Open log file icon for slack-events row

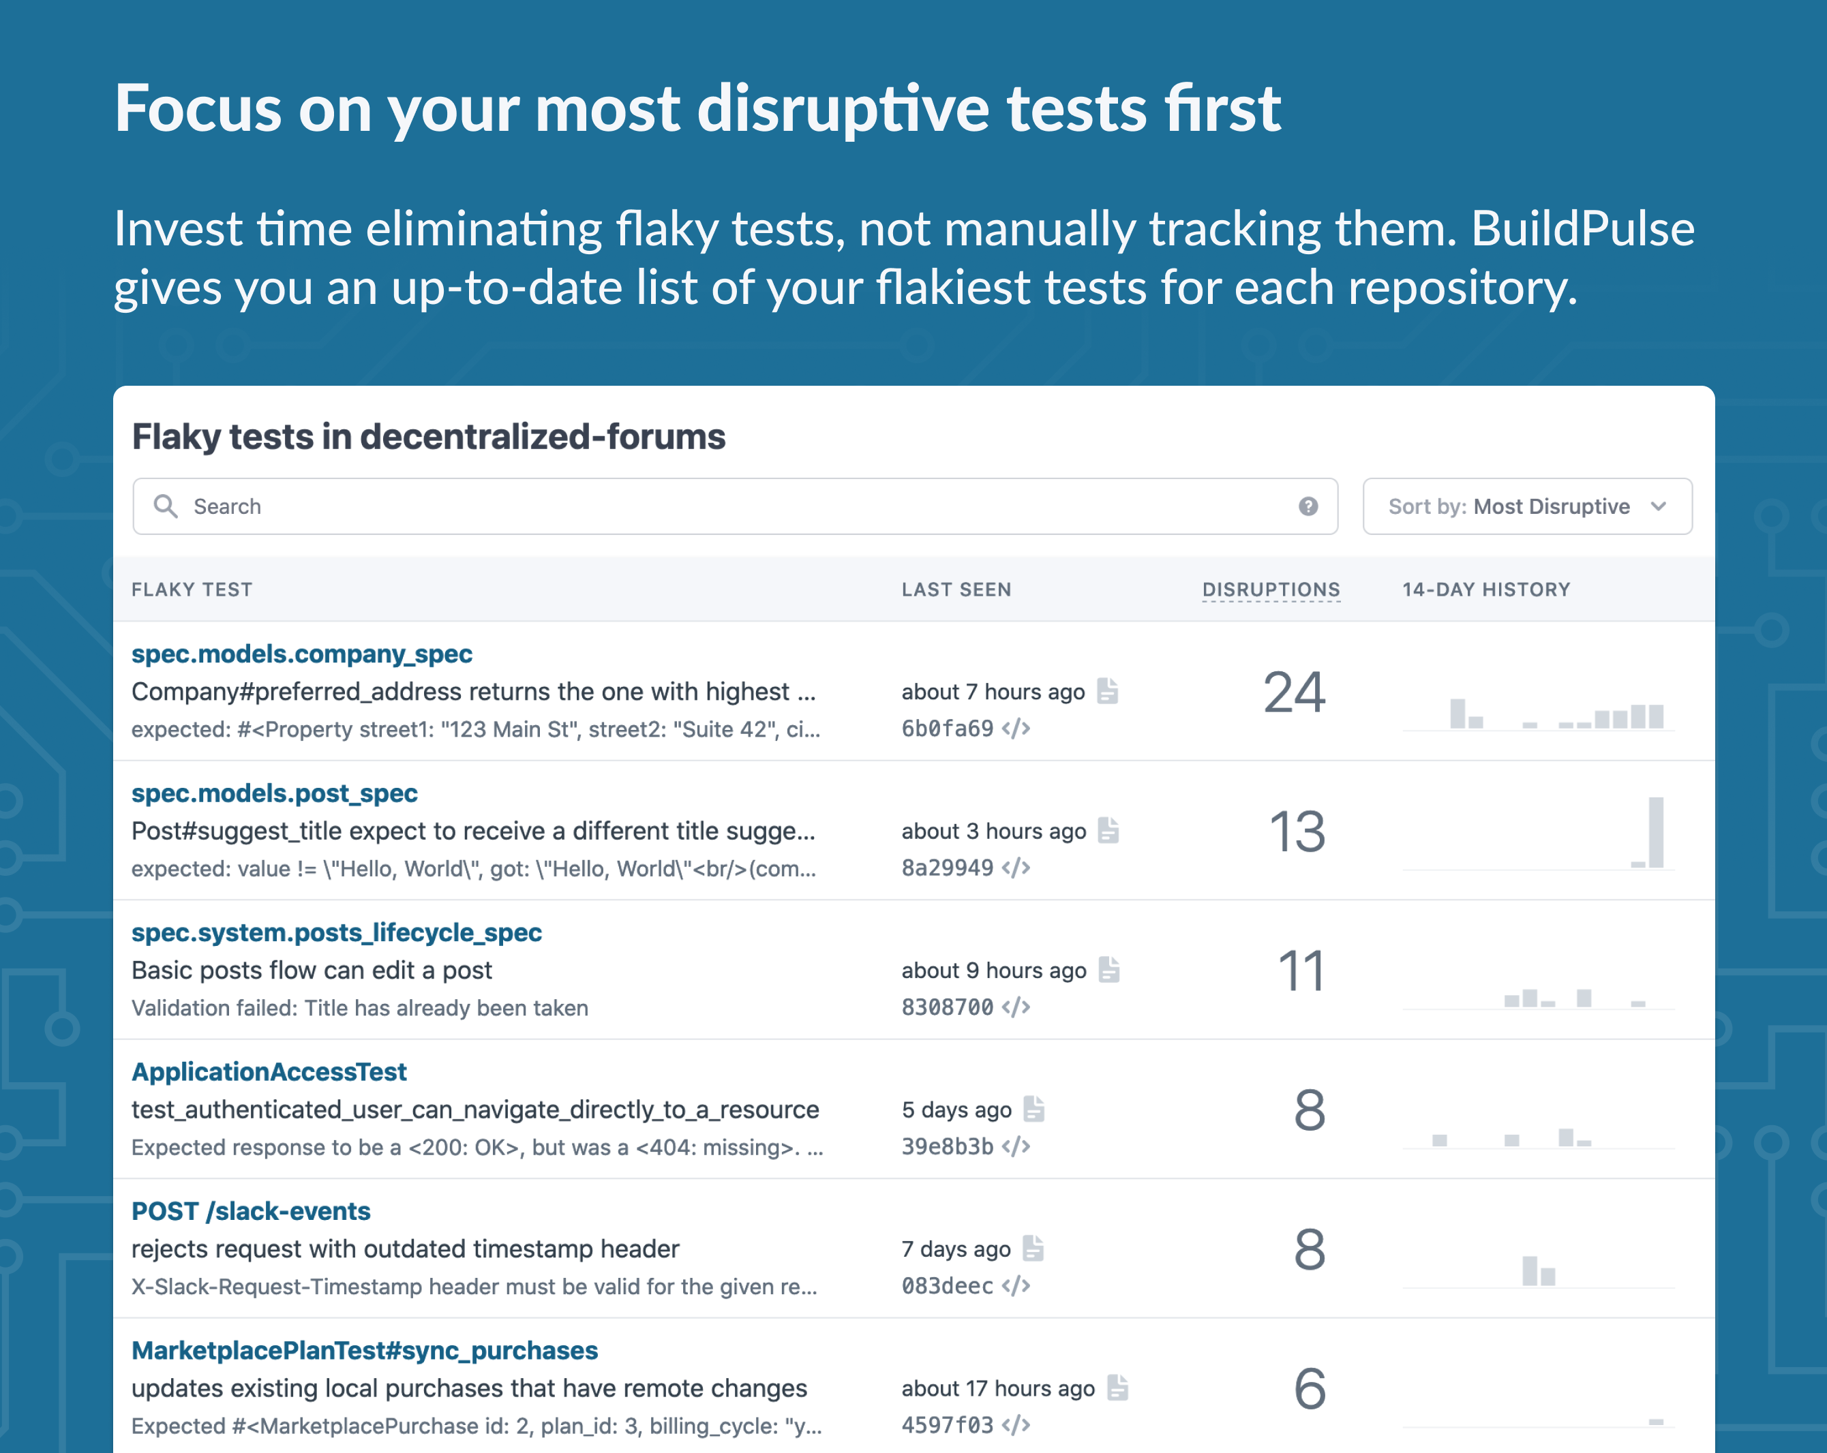point(1033,1248)
